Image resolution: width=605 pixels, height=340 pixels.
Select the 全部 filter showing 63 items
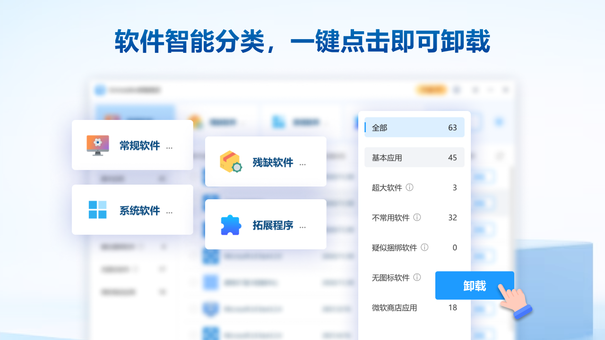tap(414, 127)
